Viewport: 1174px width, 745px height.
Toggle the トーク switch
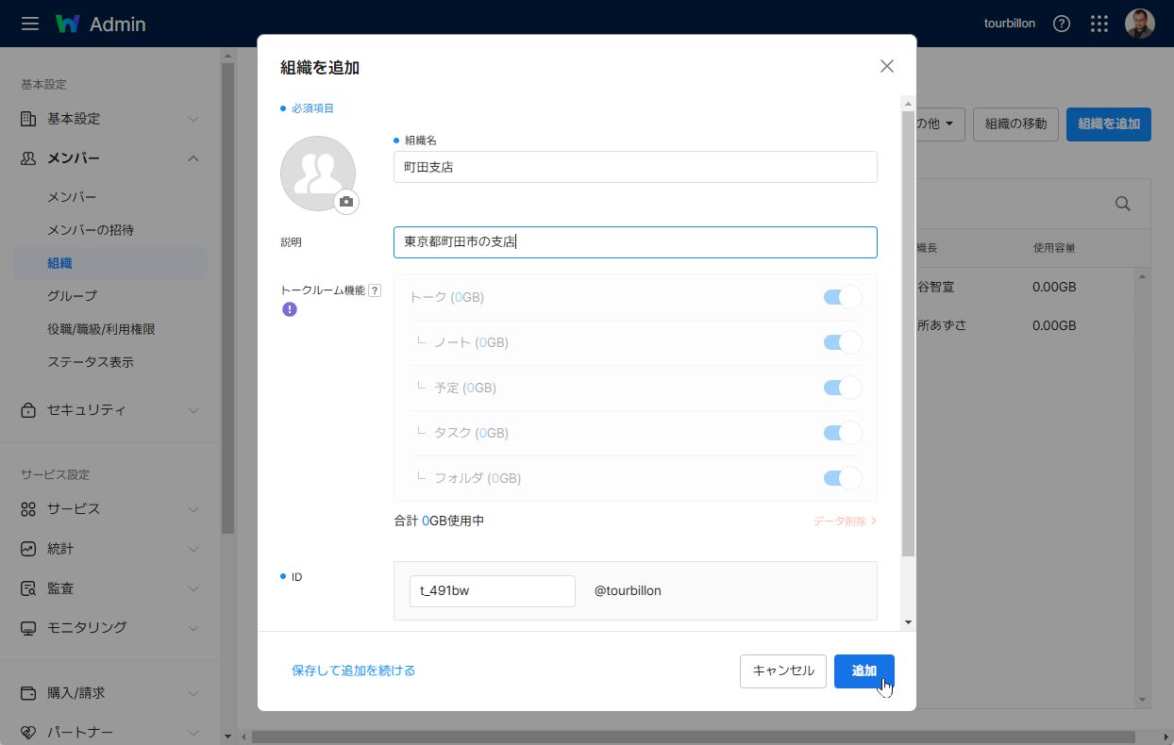point(843,297)
